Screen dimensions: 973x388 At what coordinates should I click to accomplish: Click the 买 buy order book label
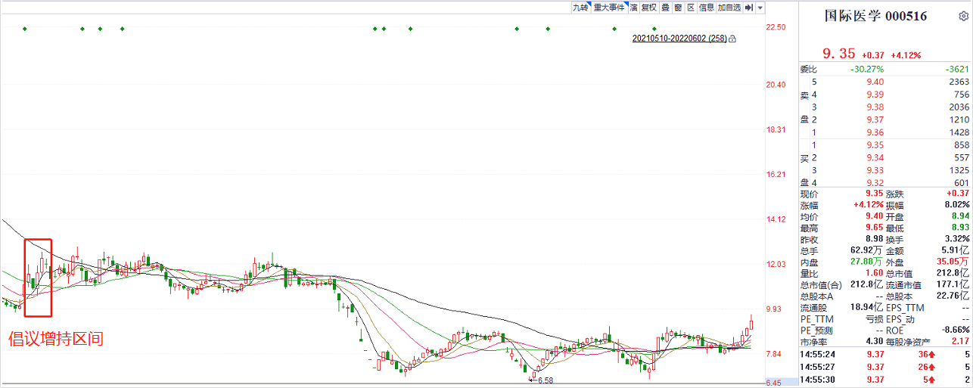coord(805,158)
